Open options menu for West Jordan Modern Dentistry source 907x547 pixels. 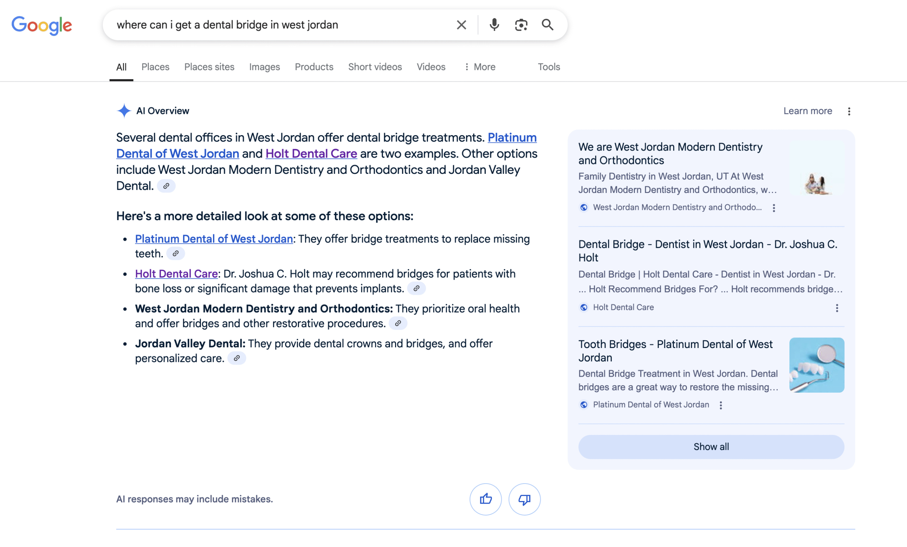774,208
